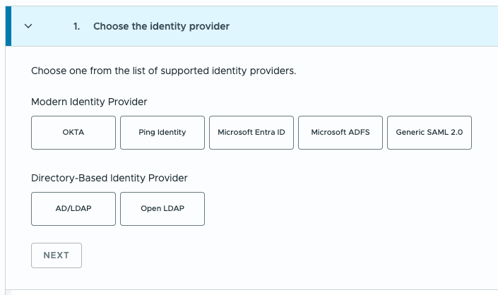
Task: Click the 'Choose the identity provider' step header
Action: (161, 26)
